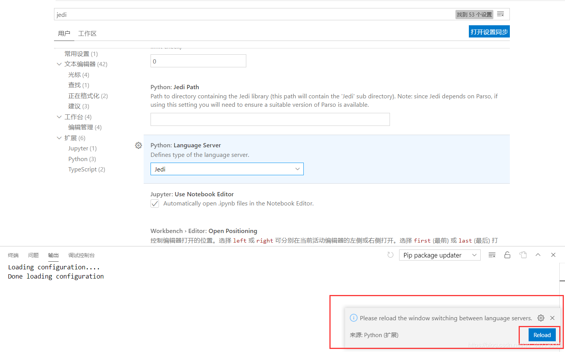Select the 输出 panel tab

[53, 255]
